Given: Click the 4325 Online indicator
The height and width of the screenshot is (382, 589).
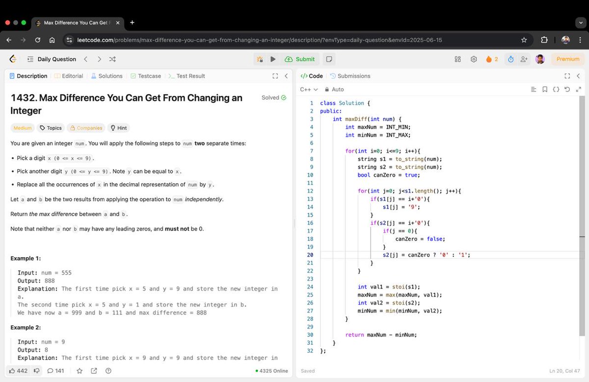Looking at the screenshot, I should pyautogui.click(x=272, y=371).
